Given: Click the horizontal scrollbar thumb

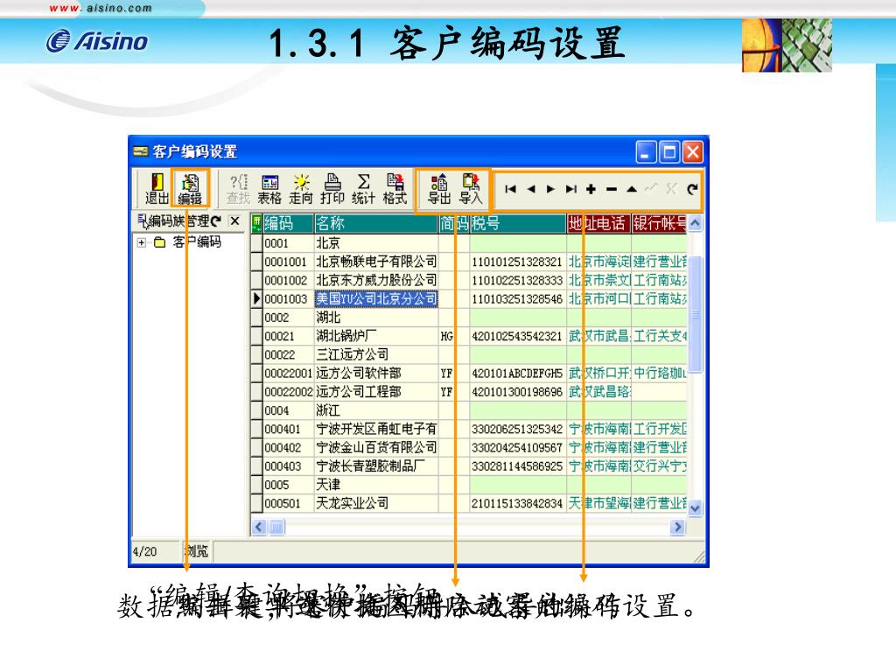Looking at the screenshot, I should [276, 527].
